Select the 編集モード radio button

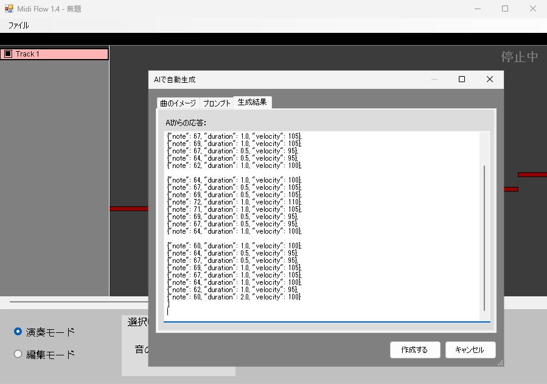(x=17, y=354)
